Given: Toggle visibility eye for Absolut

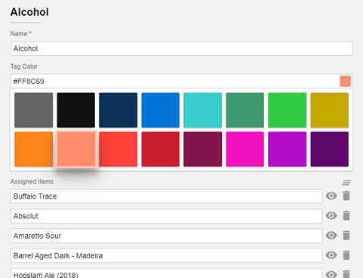Looking at the screenshot, I should point(331,215).
